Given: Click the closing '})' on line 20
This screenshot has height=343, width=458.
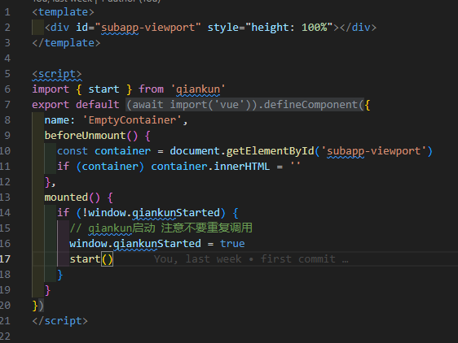Looking at the screenshot, I should [x=38, y=306].
